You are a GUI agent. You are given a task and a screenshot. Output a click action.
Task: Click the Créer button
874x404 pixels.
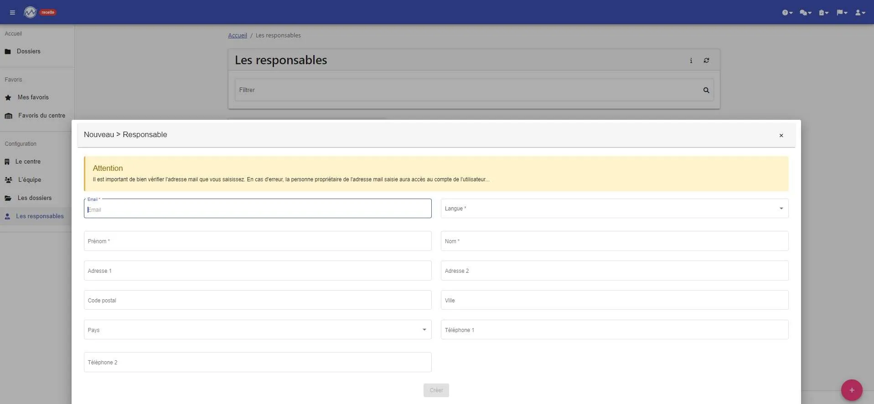(436, 390)
